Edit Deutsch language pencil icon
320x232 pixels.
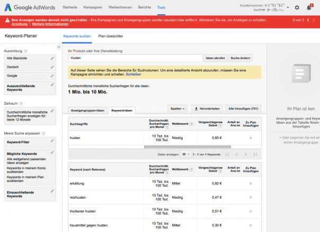coord(52,67)
